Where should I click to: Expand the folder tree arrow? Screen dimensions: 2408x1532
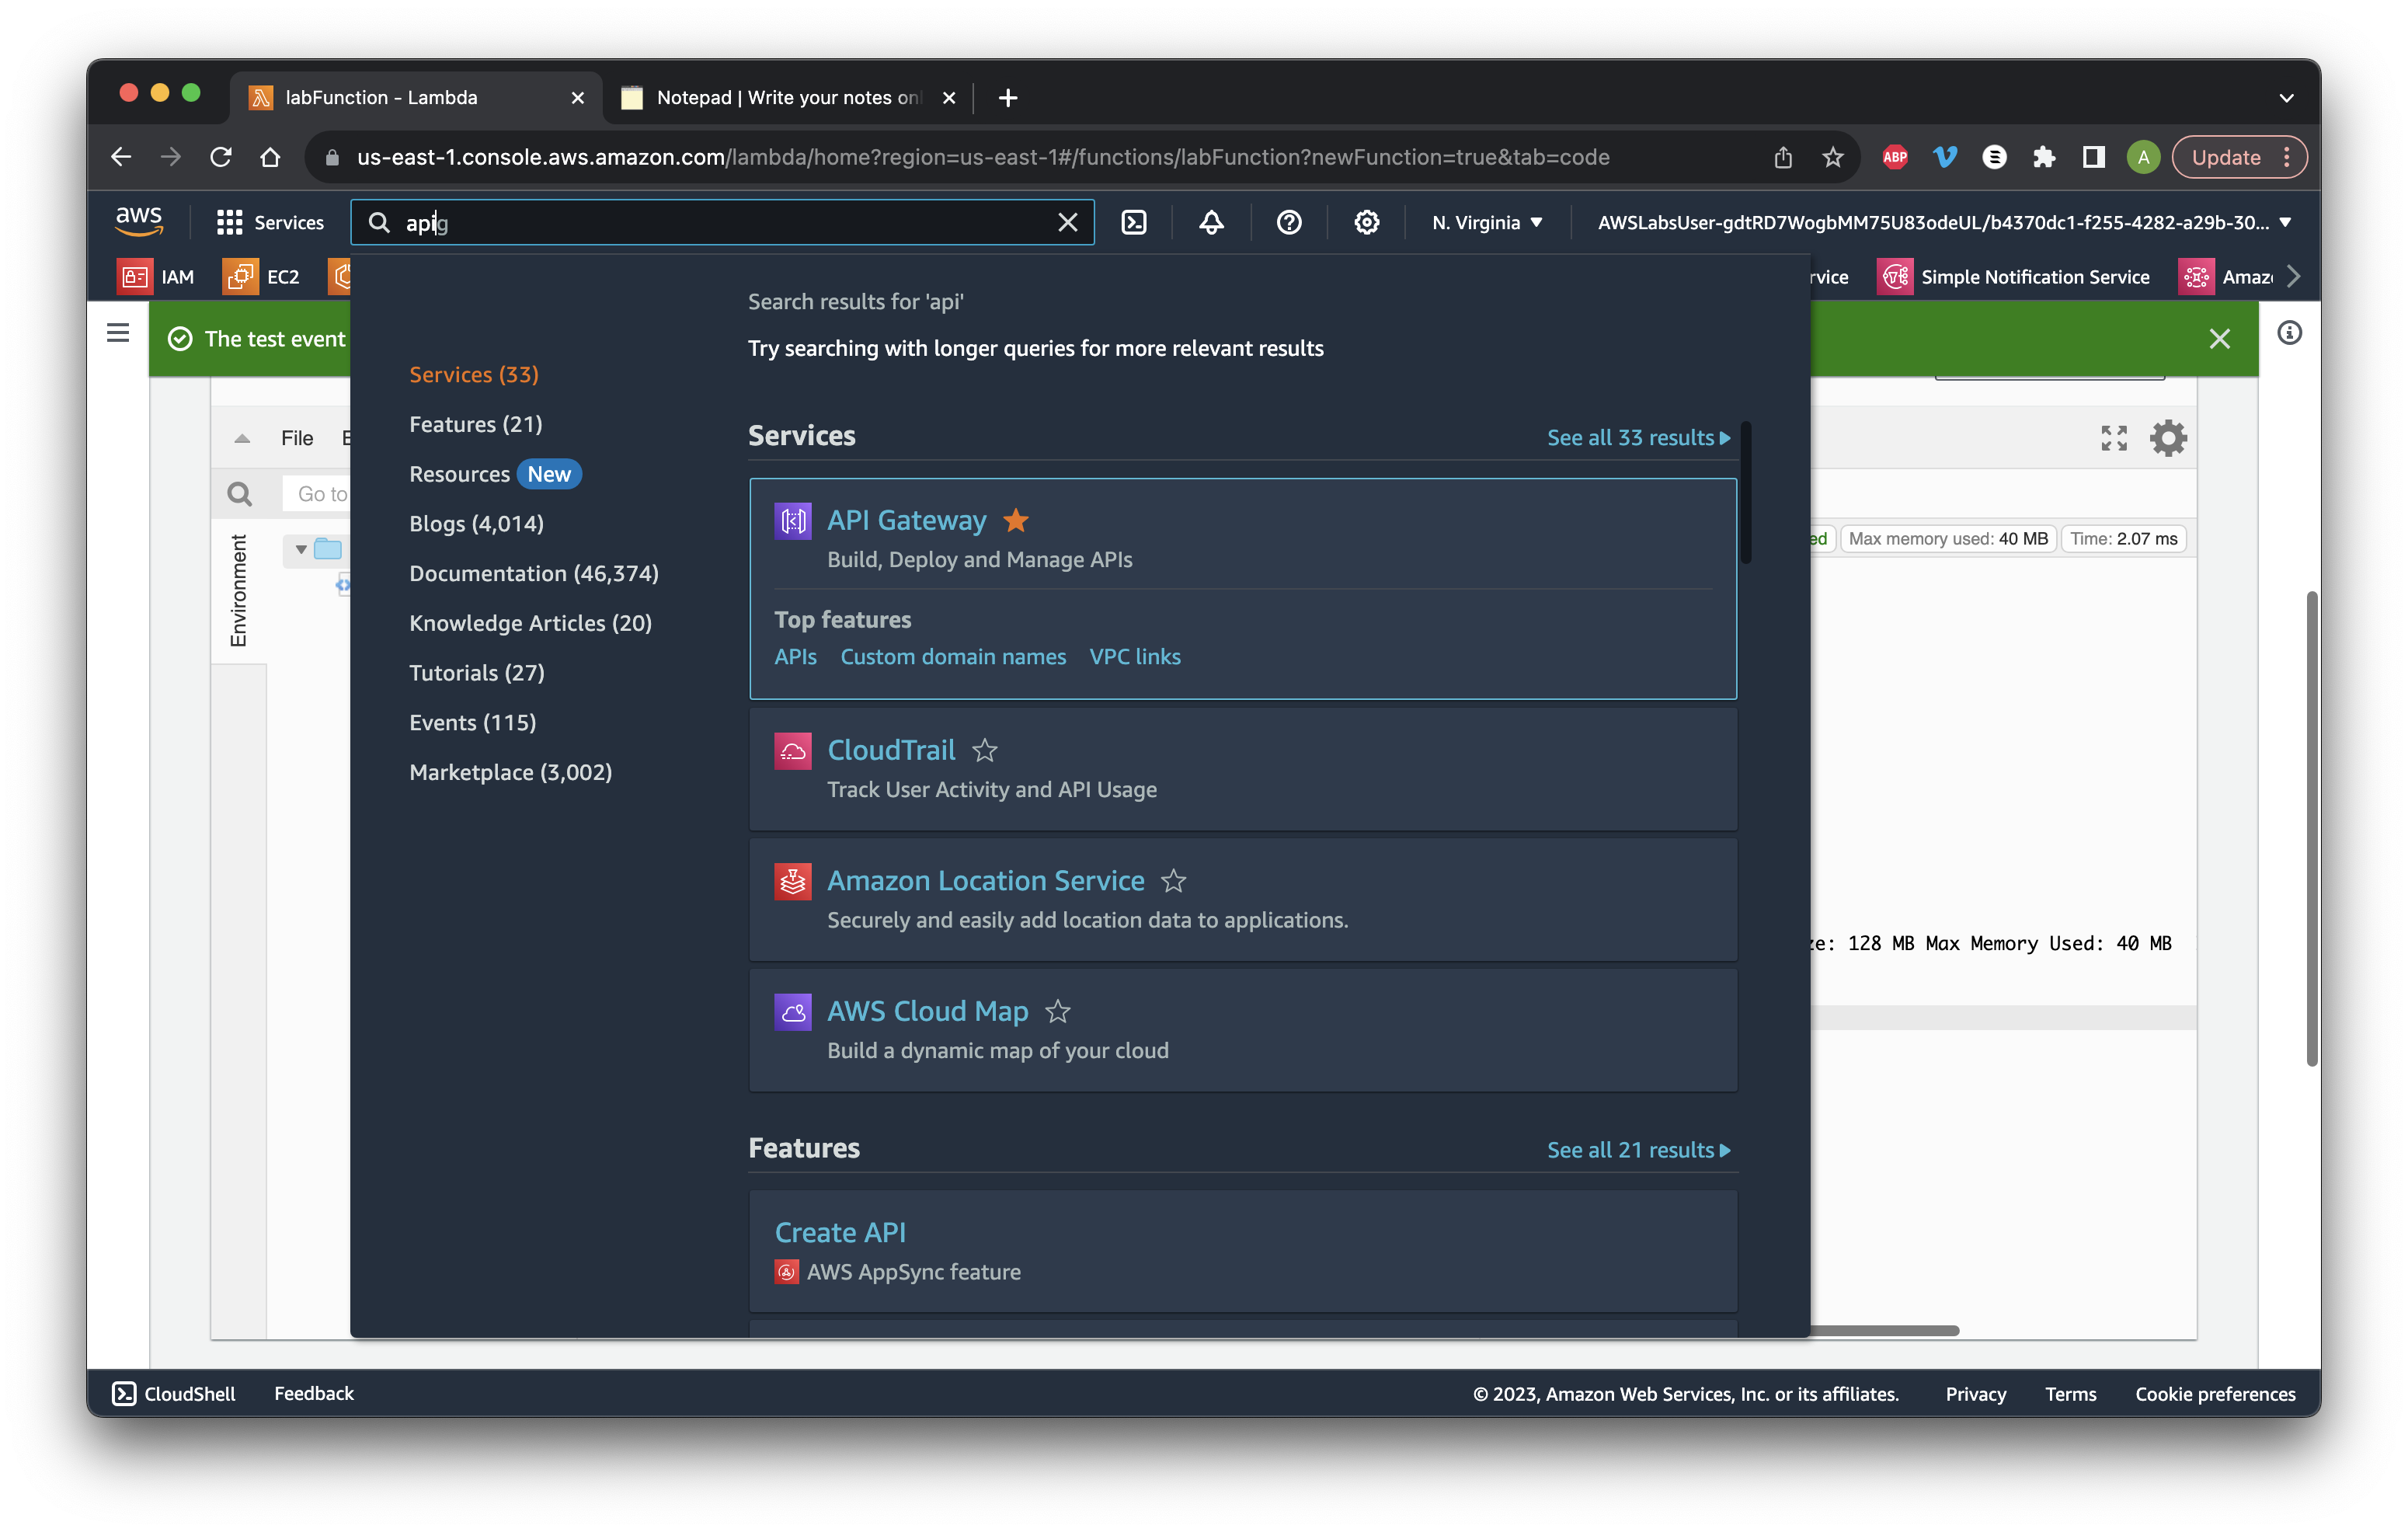[301, 549]
